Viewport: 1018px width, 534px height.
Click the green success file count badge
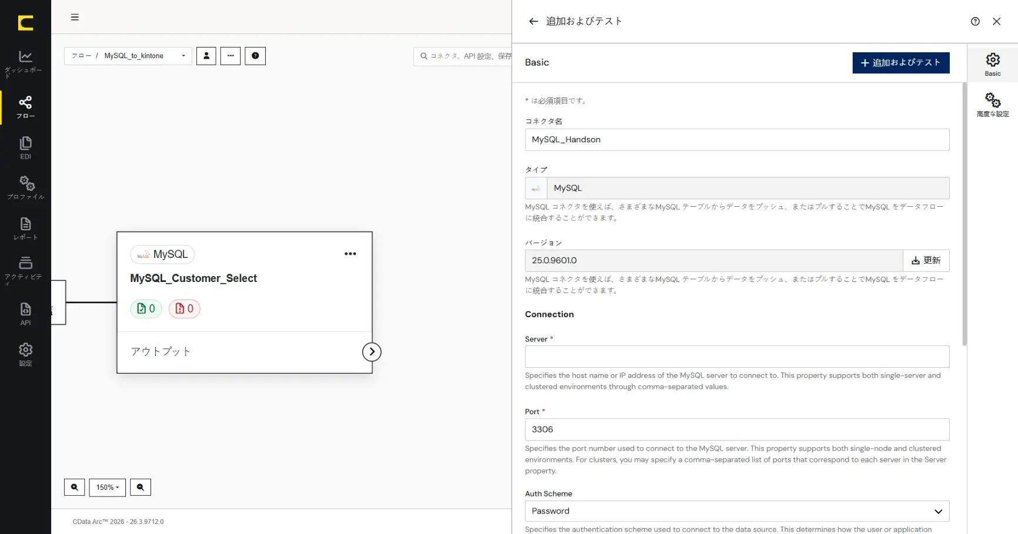click(146, 308)
